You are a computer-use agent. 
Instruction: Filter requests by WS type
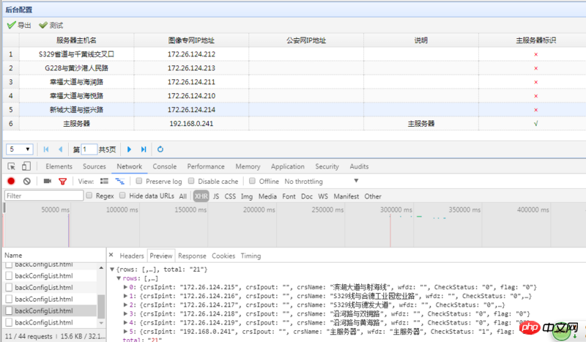click(x=323, y=196)
